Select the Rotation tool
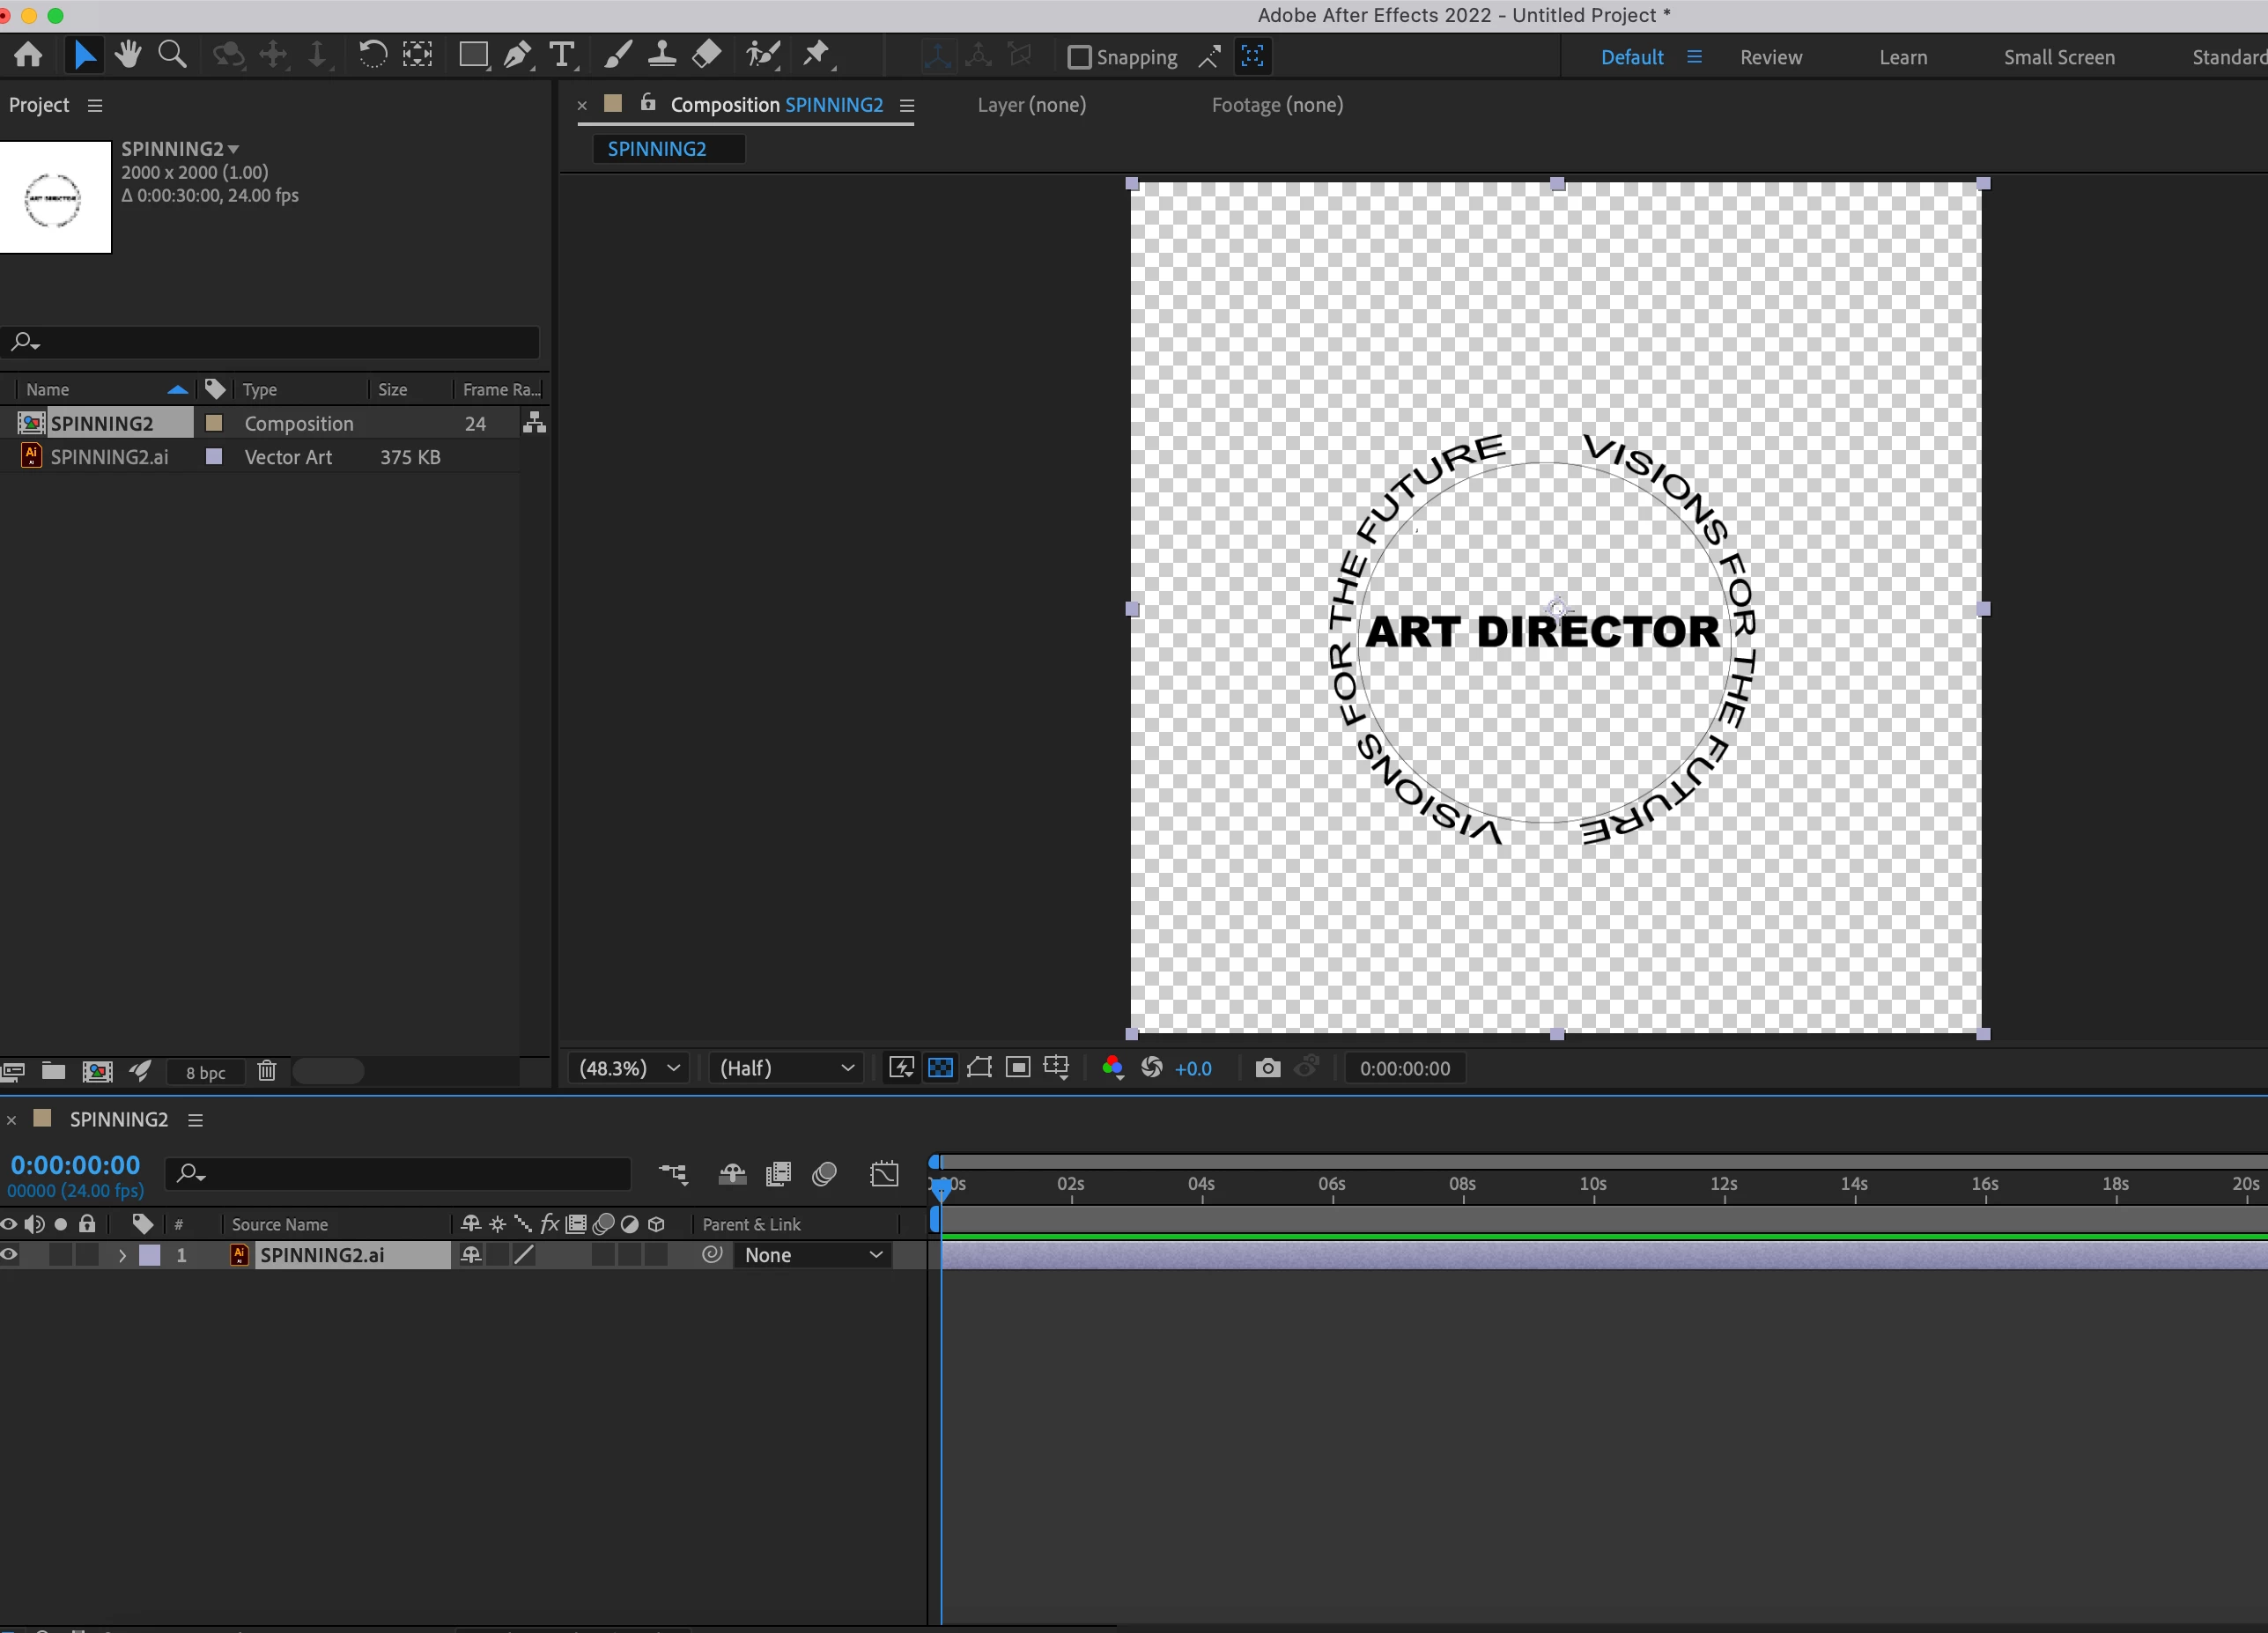2268x1633 pixels. (372, 55)
